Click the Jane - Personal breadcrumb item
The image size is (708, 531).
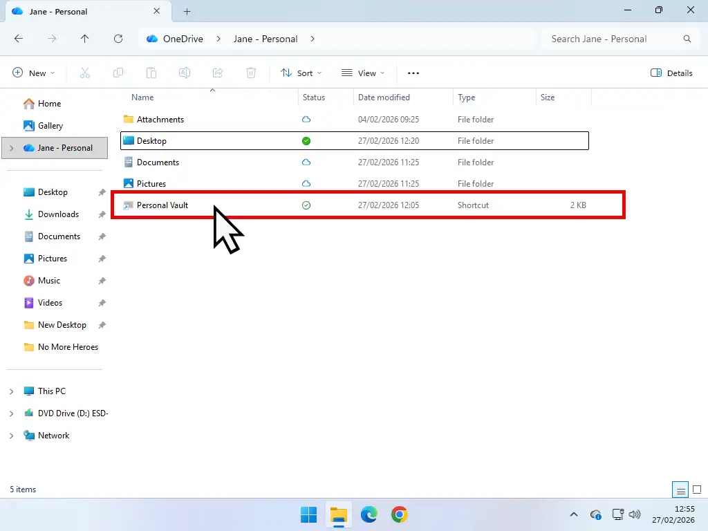pos(265,39)
